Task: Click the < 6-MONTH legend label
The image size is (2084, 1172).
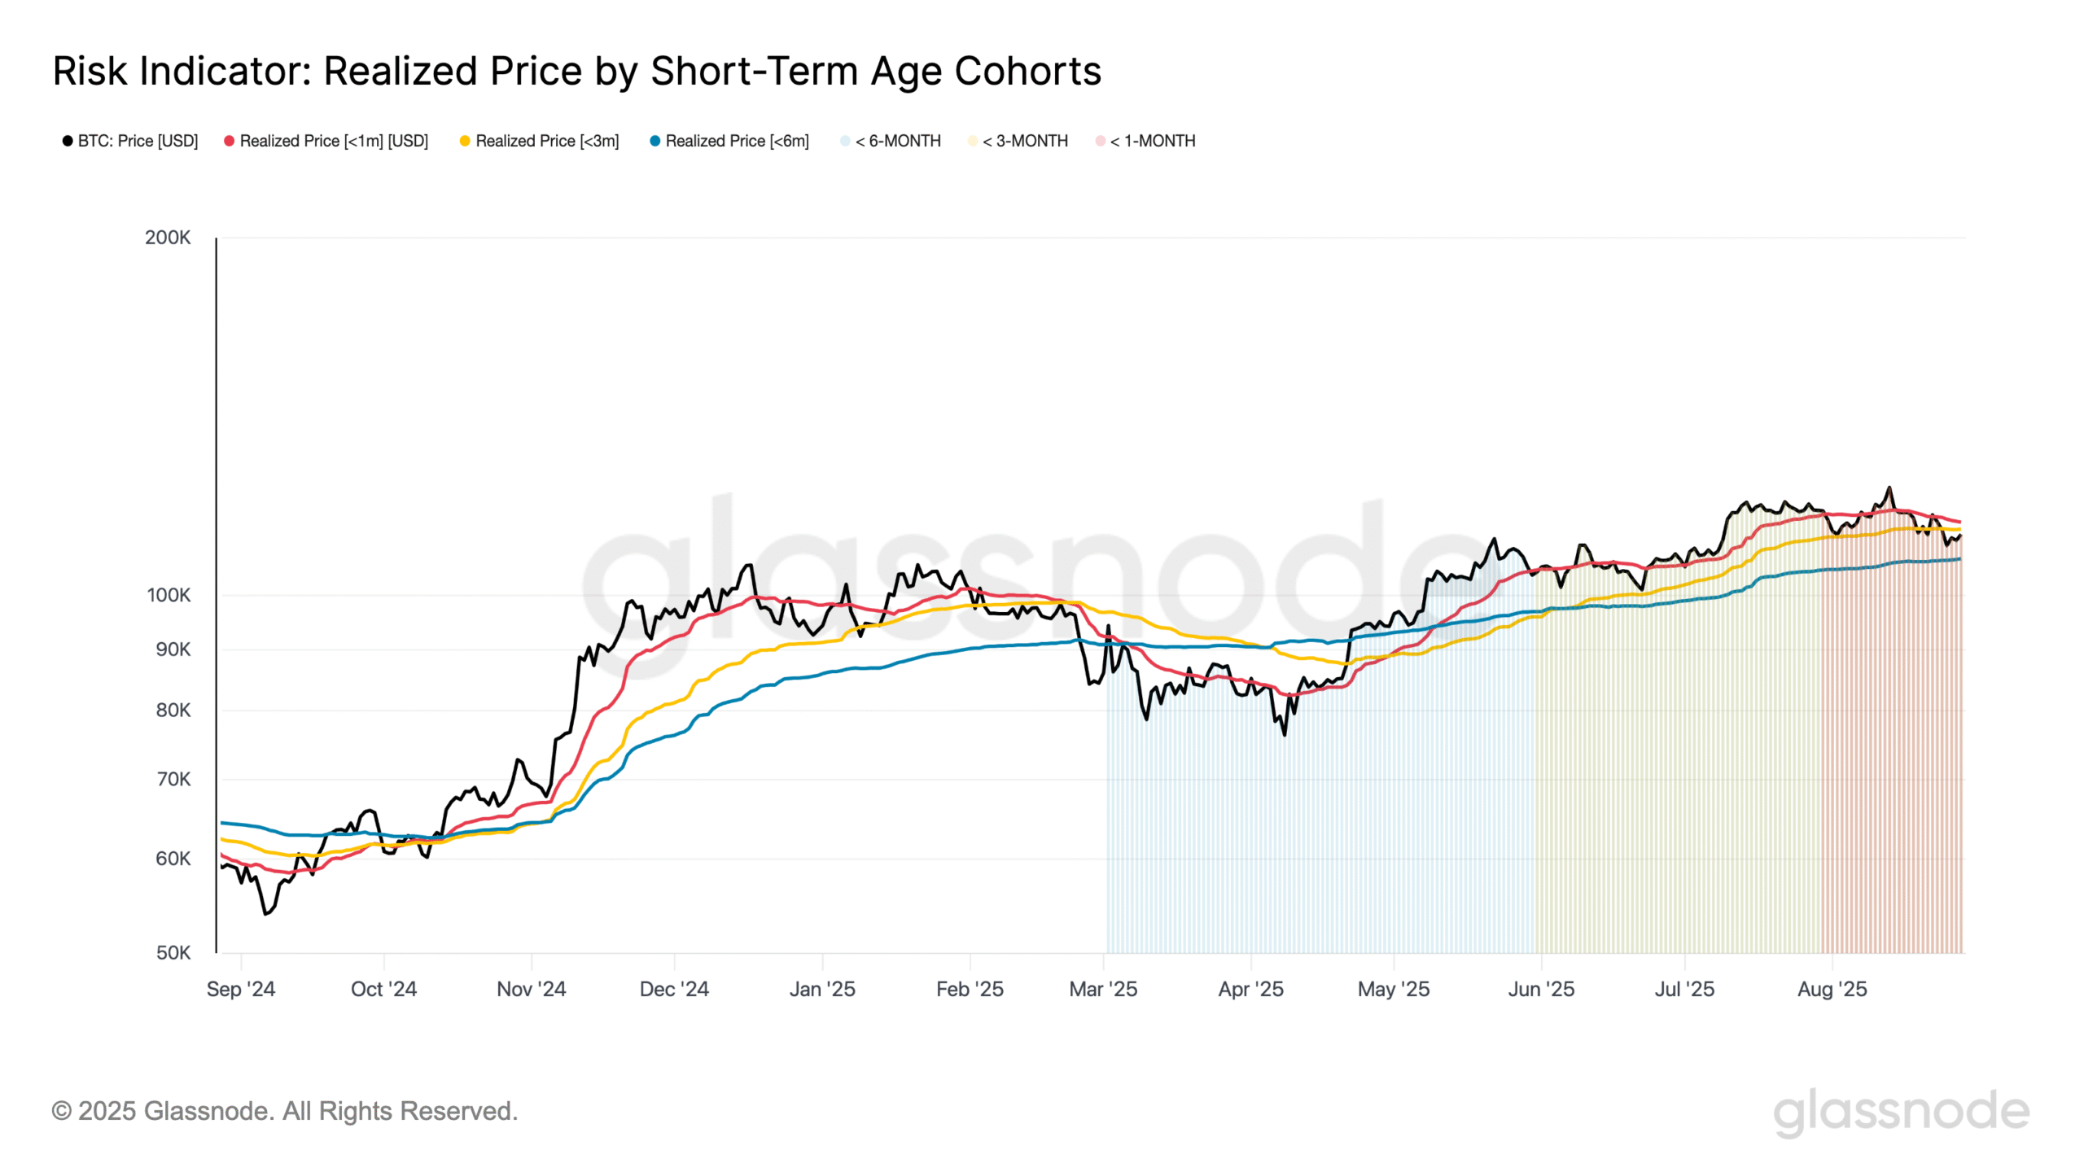Action: point(898,141)
